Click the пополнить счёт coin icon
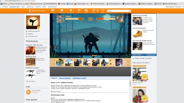 26,36
